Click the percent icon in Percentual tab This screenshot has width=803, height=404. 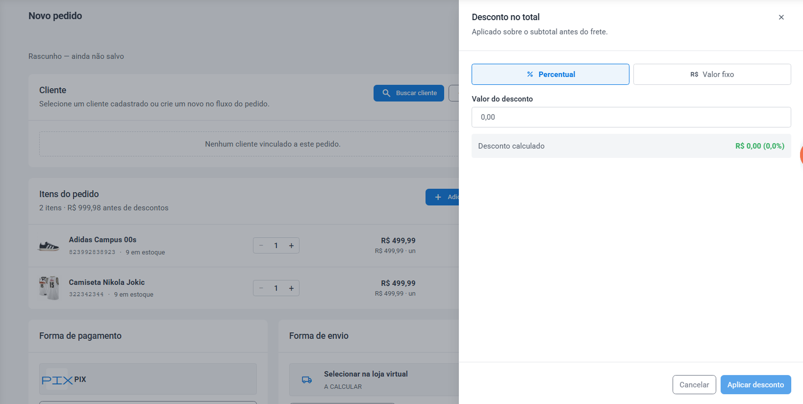click(530, 75)
